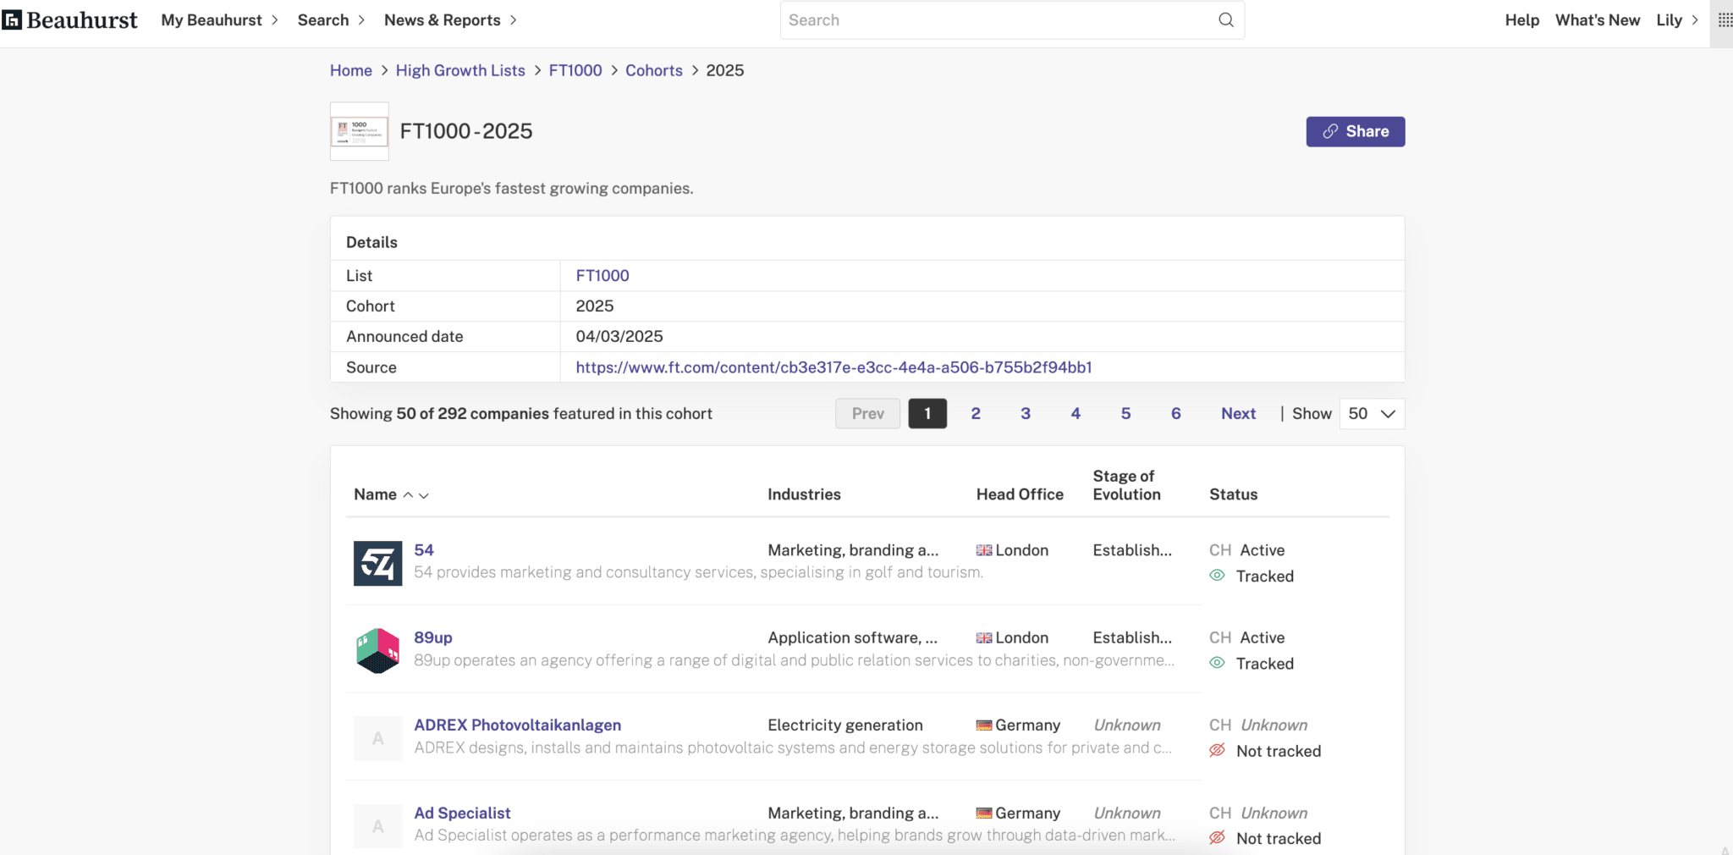Expand the Search menu
The height and width of the screenshot is (855, 1733).
coord(331,20)
